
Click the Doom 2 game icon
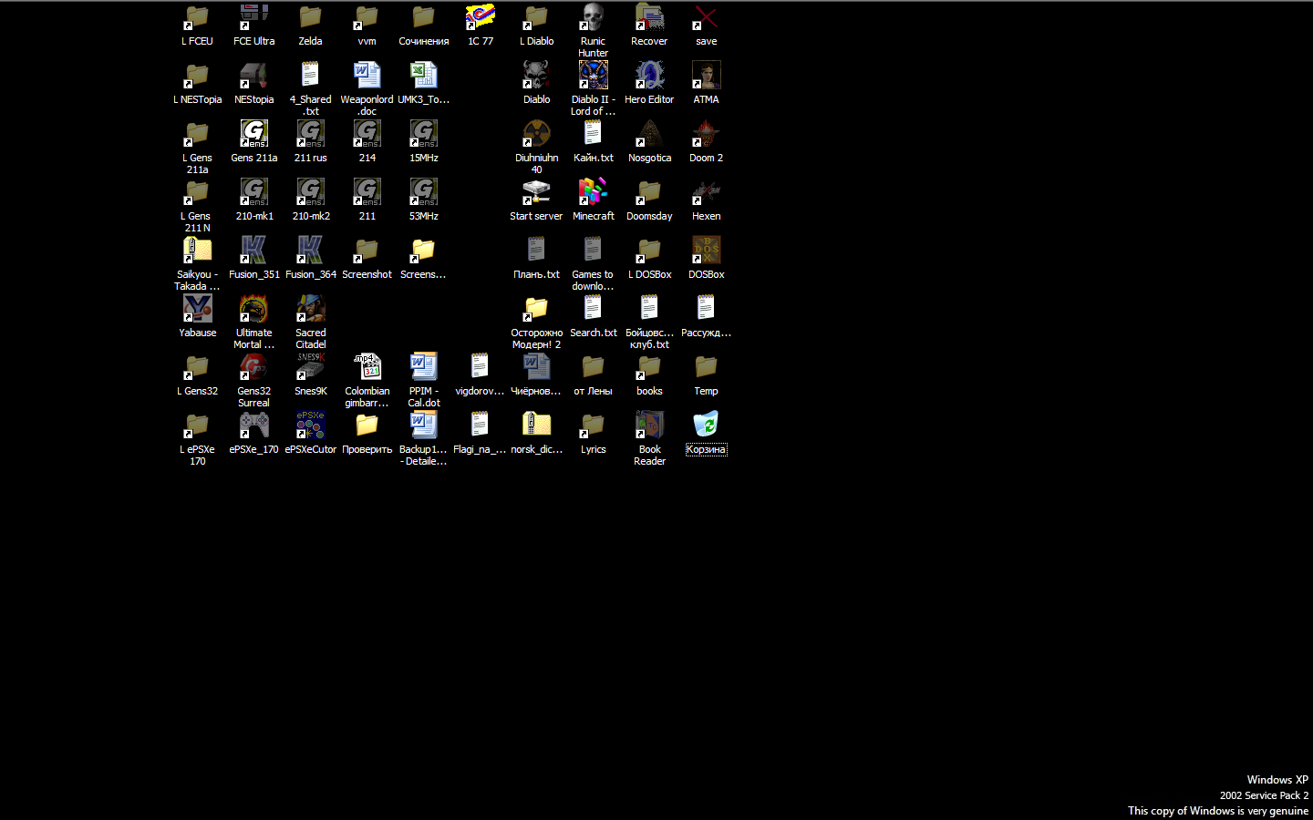pos(706,135)
